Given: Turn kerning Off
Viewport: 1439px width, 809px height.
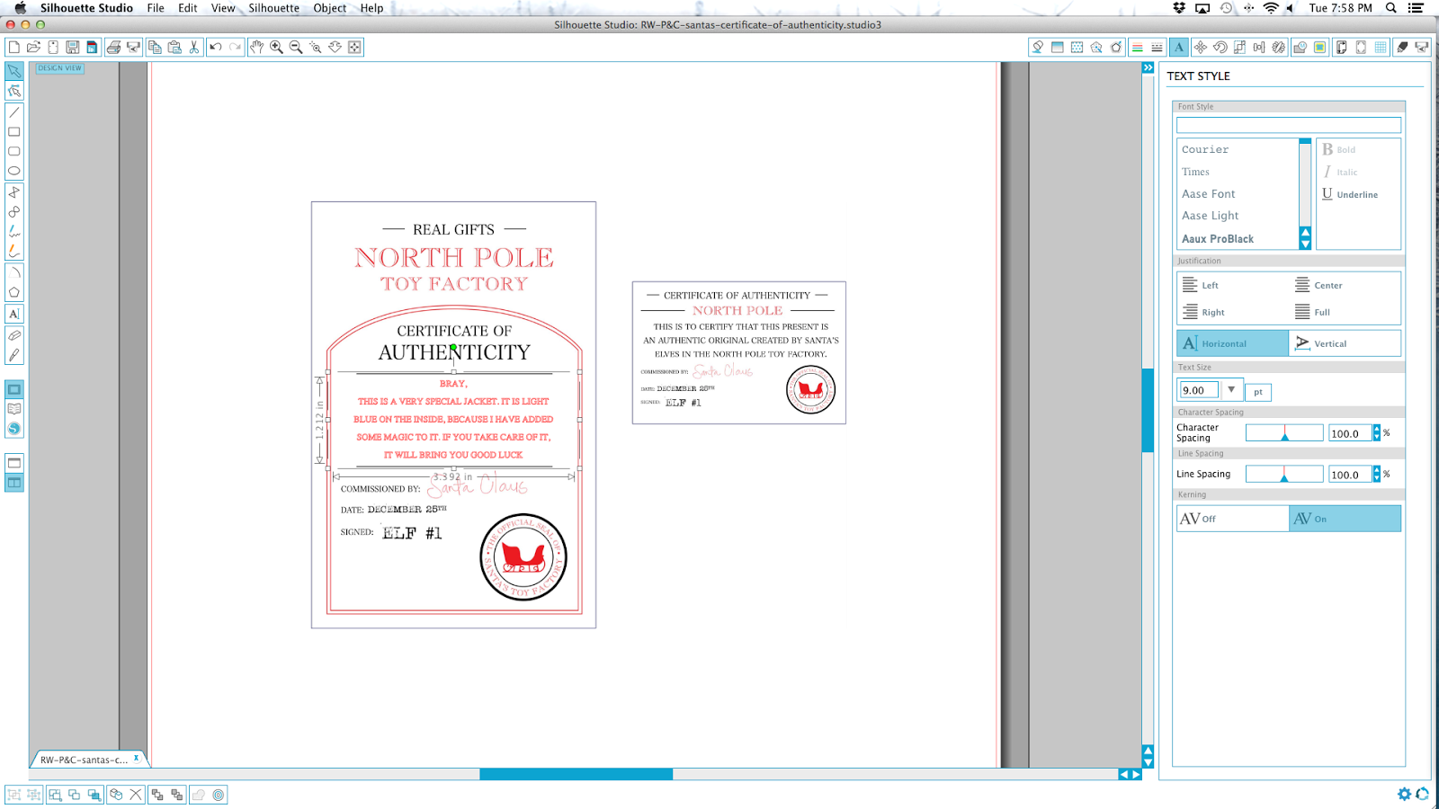Looking at the screenshot, I should pyautogui.click(x=1233, y=519).
